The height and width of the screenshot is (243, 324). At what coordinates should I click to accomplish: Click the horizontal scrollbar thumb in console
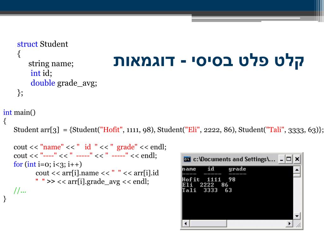pos(208,223)
